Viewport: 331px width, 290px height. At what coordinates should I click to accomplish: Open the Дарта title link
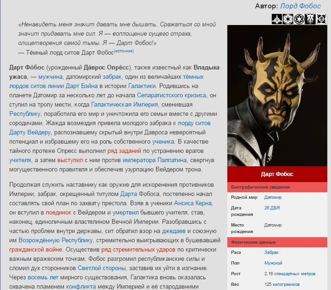pos(129,194)
